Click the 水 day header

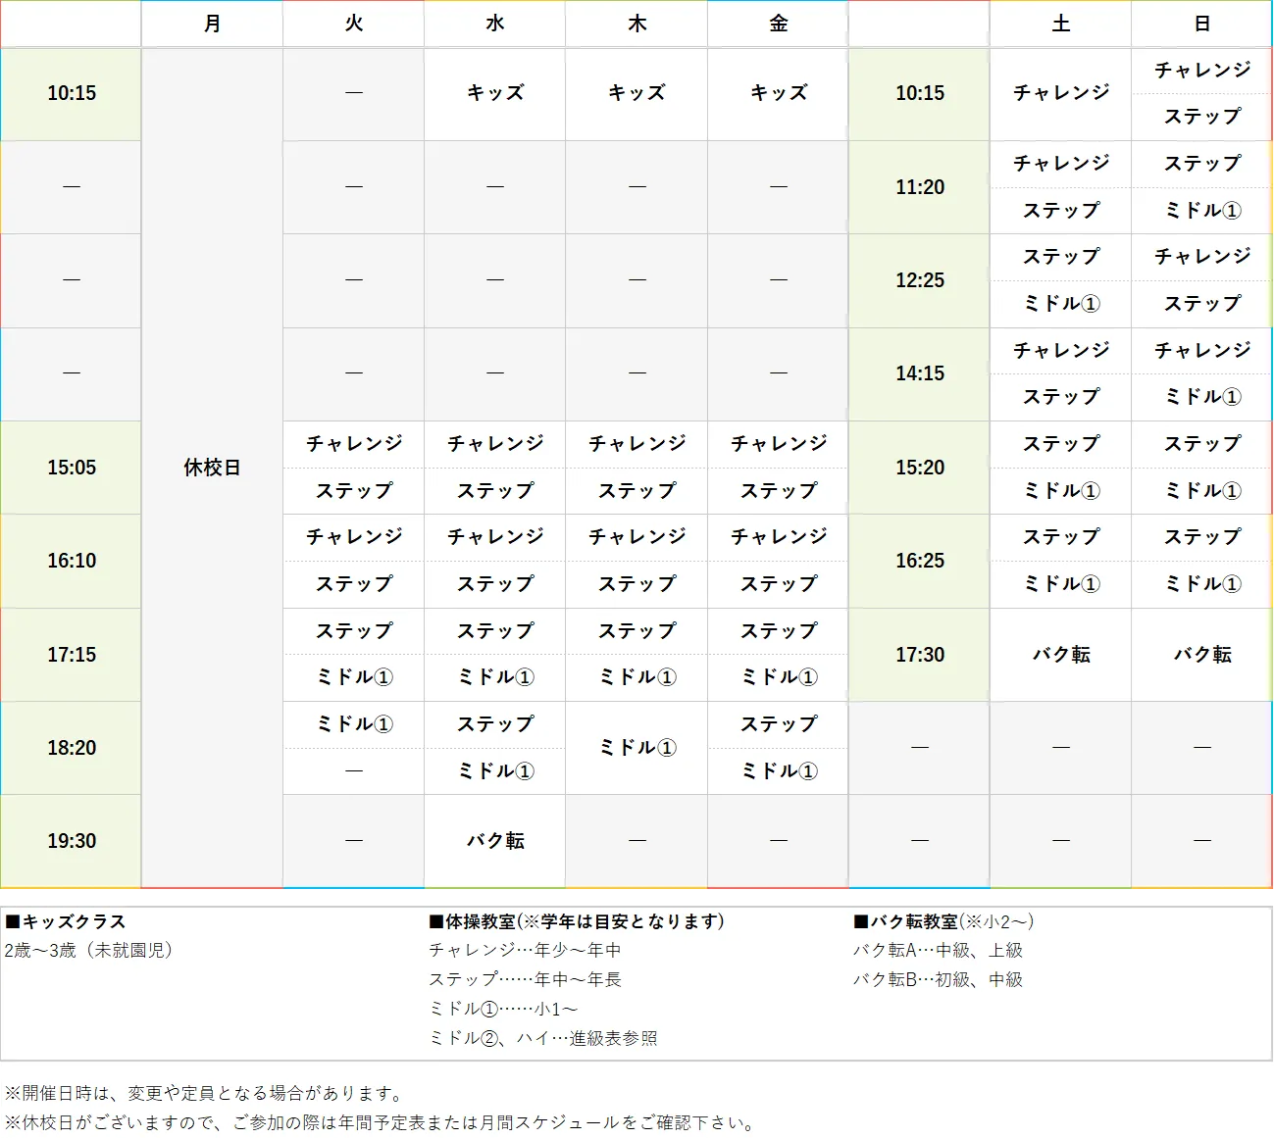click(x=494, y=24)
